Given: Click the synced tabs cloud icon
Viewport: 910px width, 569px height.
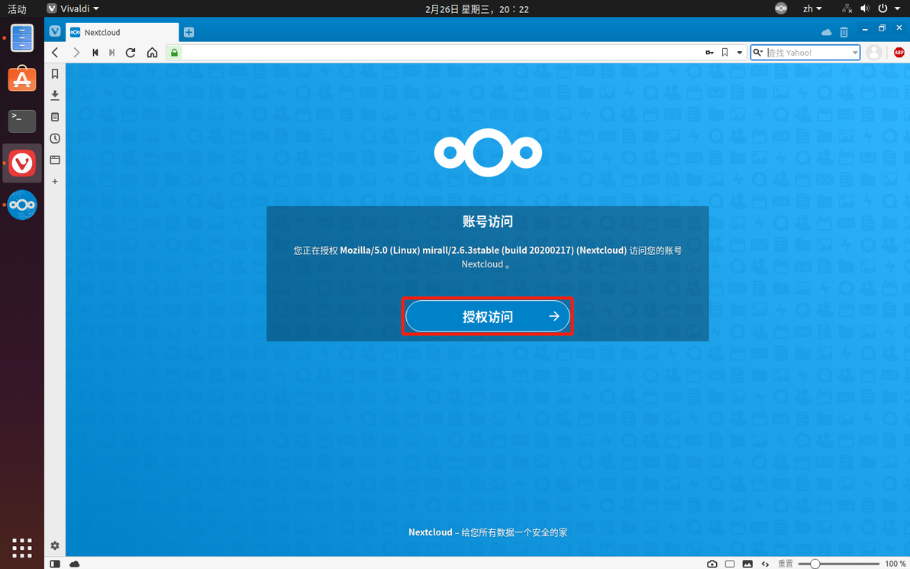Looking at the screenshot, I should tap(827, 33).
